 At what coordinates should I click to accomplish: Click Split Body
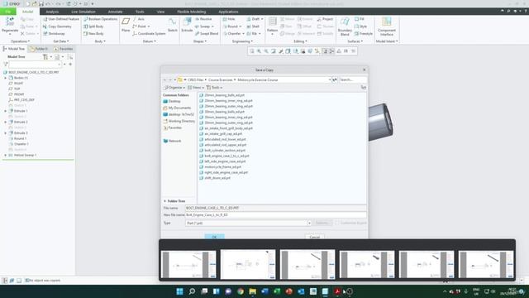coord(93,26)
